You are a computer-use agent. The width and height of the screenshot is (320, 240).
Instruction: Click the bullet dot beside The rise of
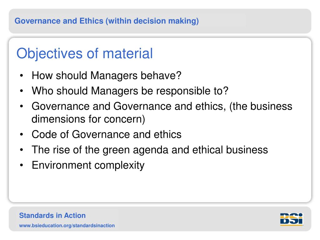tap(22, 150)
